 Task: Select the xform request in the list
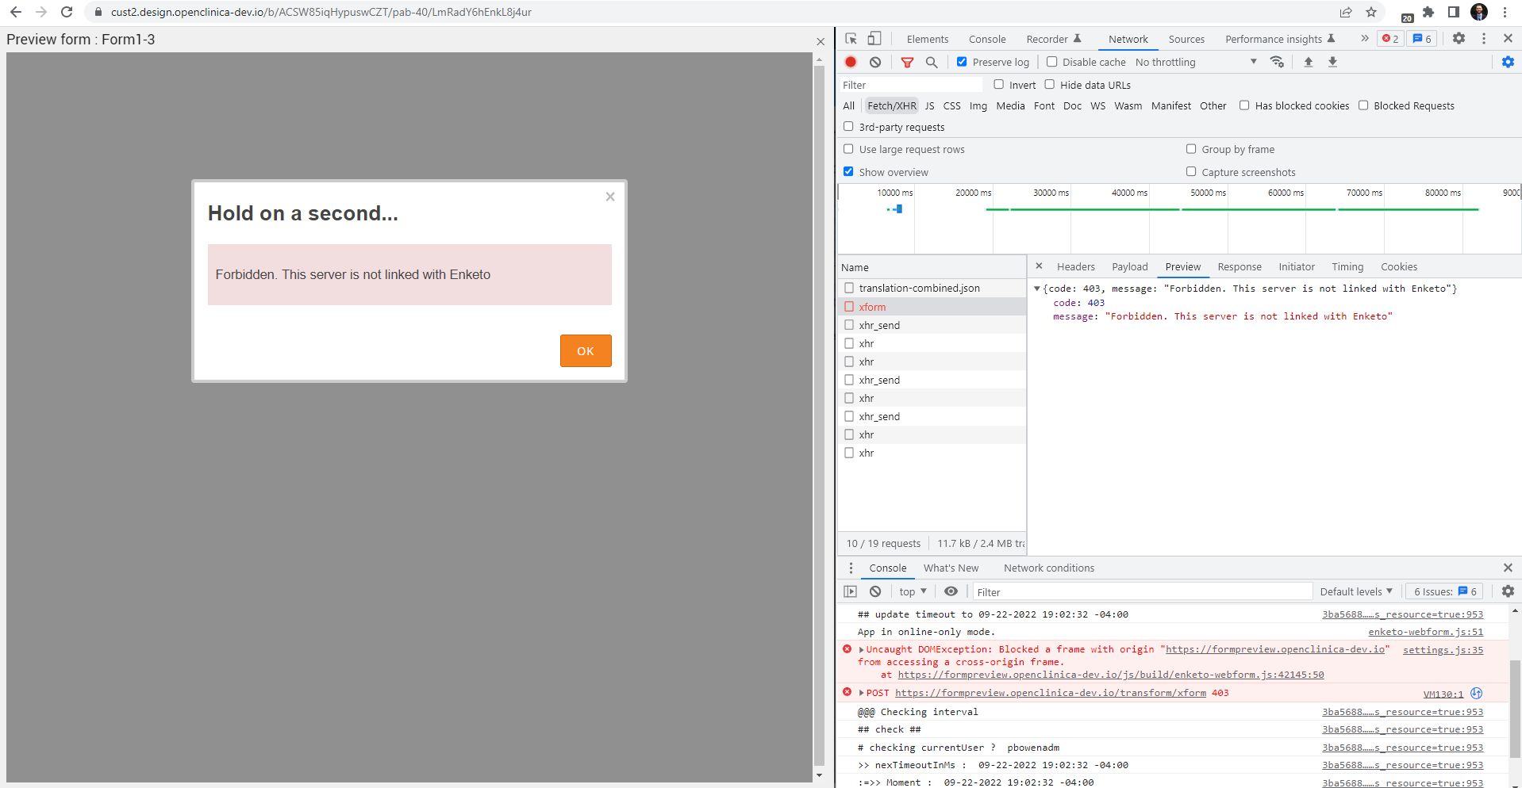[872, 307]
